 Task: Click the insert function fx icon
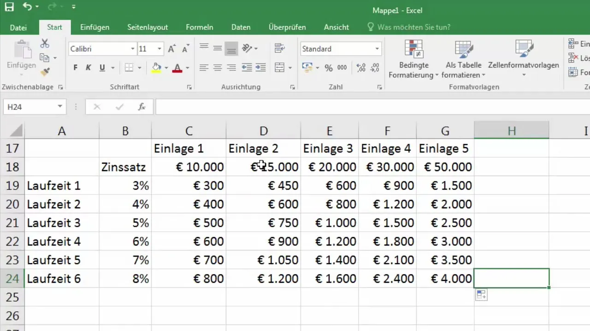click(142, 107)
